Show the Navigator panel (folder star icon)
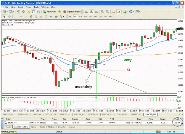The width and height of the screenshot is (185, 134). pos(28,12)
